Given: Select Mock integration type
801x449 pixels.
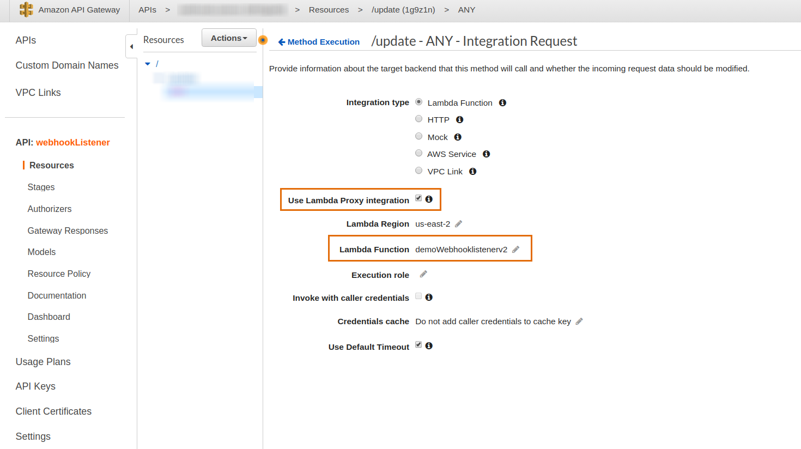Looking at the screenshot, I should (x=418, y=136).
